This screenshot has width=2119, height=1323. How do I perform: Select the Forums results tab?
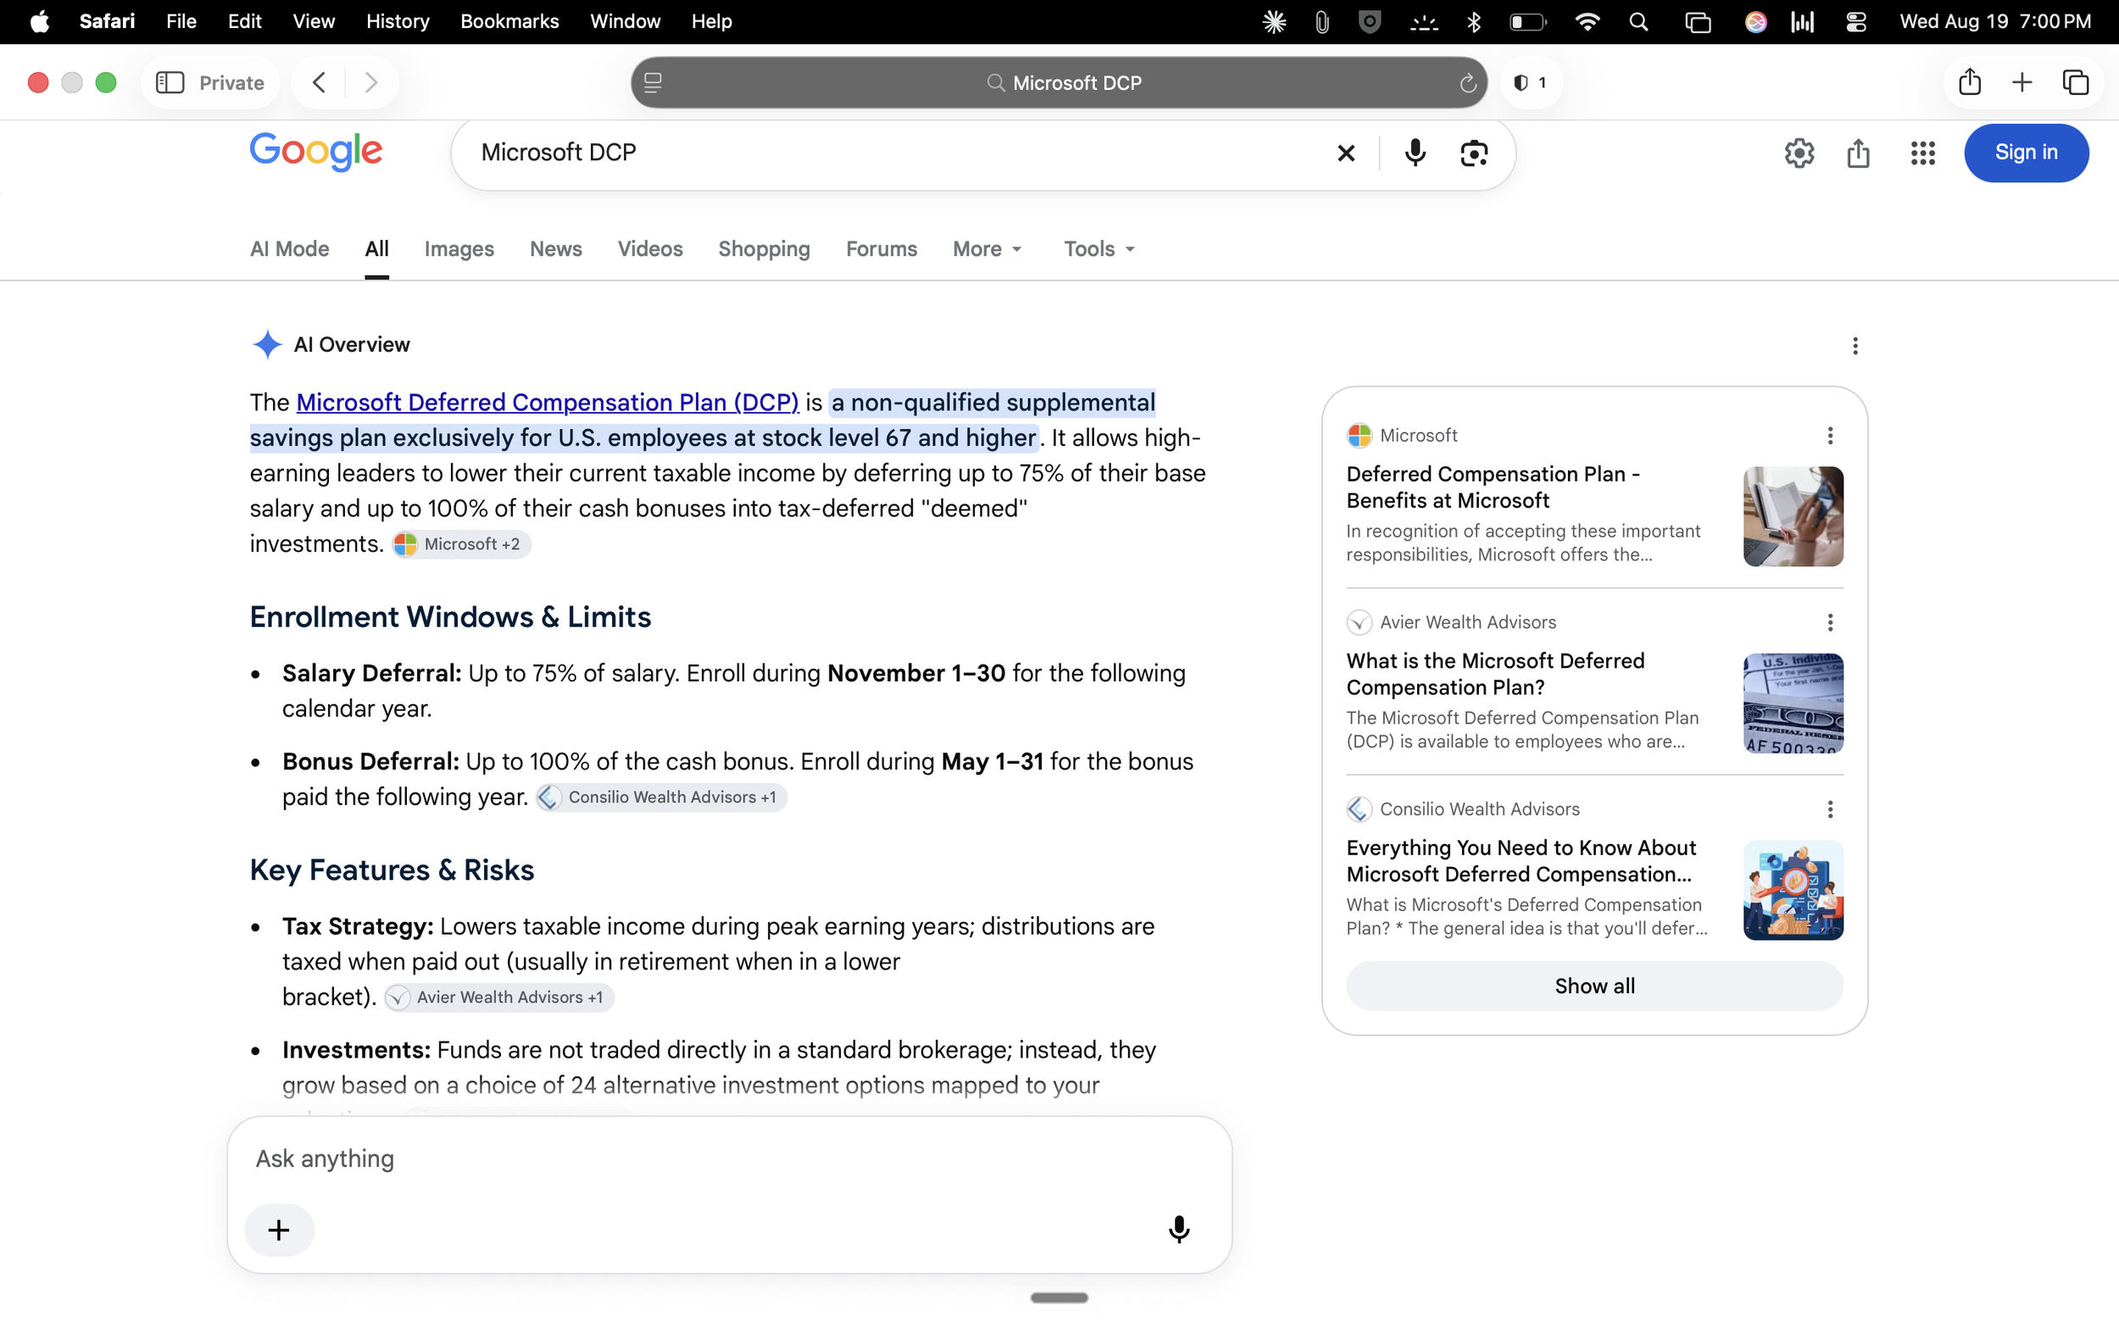pos(881,249)
